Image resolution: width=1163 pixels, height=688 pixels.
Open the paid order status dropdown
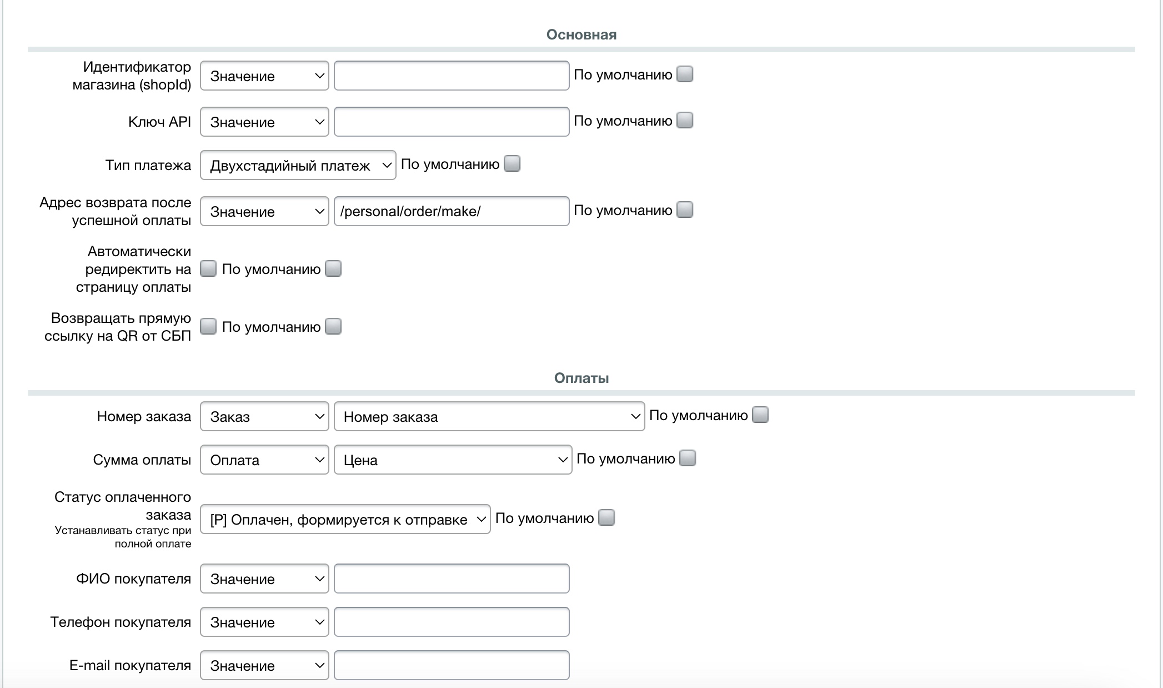[x=345, y=519]
